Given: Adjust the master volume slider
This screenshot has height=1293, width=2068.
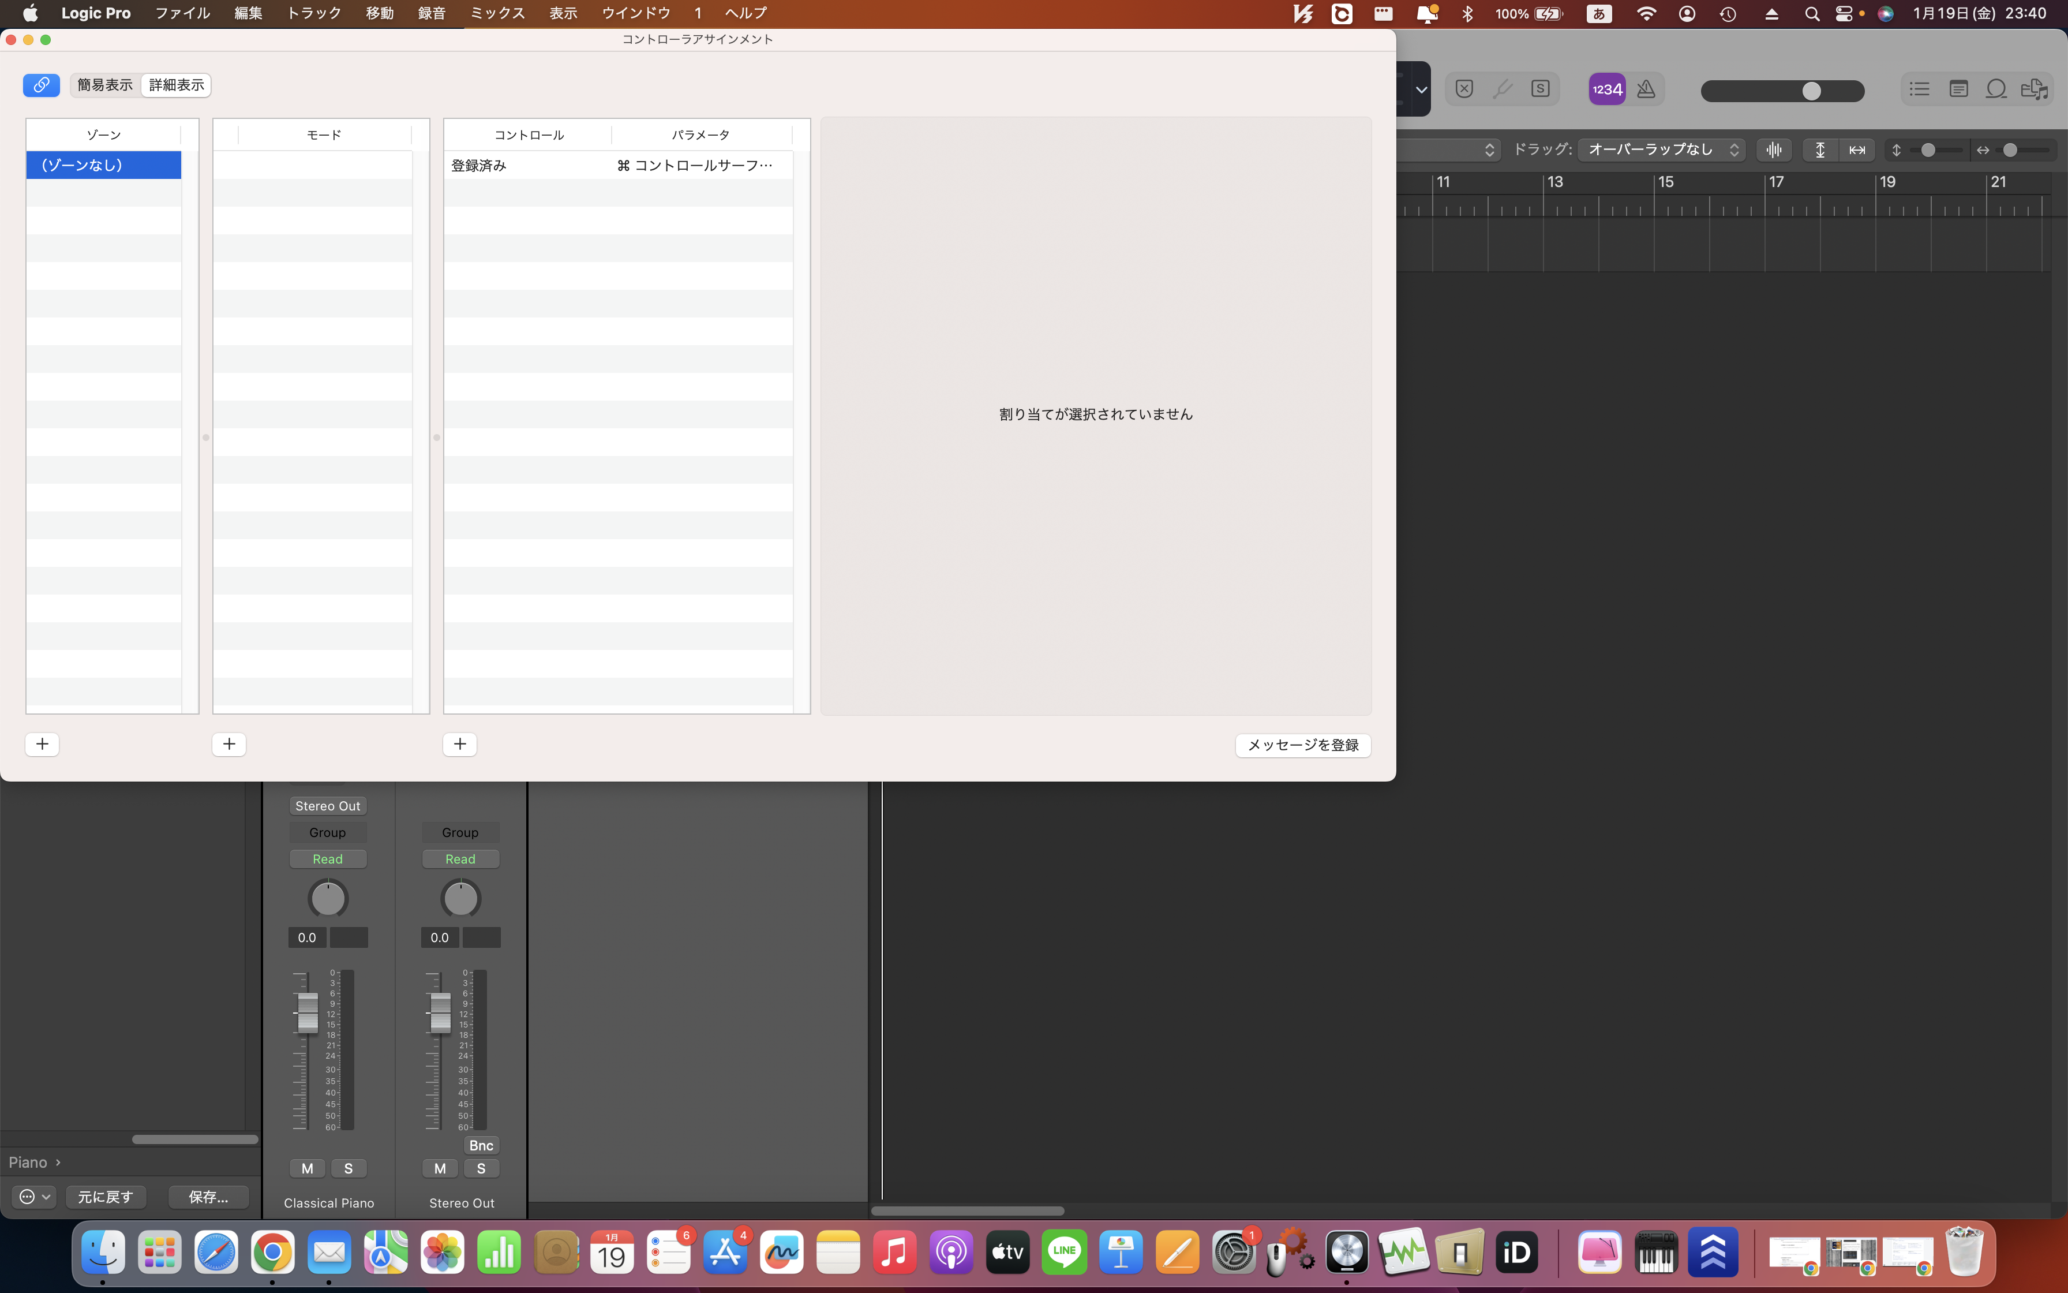Looking at the screenshot, I should pos(1811,91).
